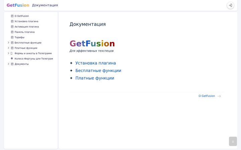Click the icon beside Формы и анкеты в Телеграмм
241x150 pixels.
[x=11, y=53]
